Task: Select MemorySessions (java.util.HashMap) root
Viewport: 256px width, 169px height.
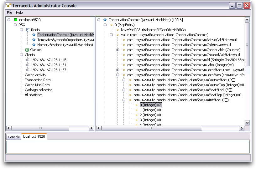Action: [x=65, y=45]
